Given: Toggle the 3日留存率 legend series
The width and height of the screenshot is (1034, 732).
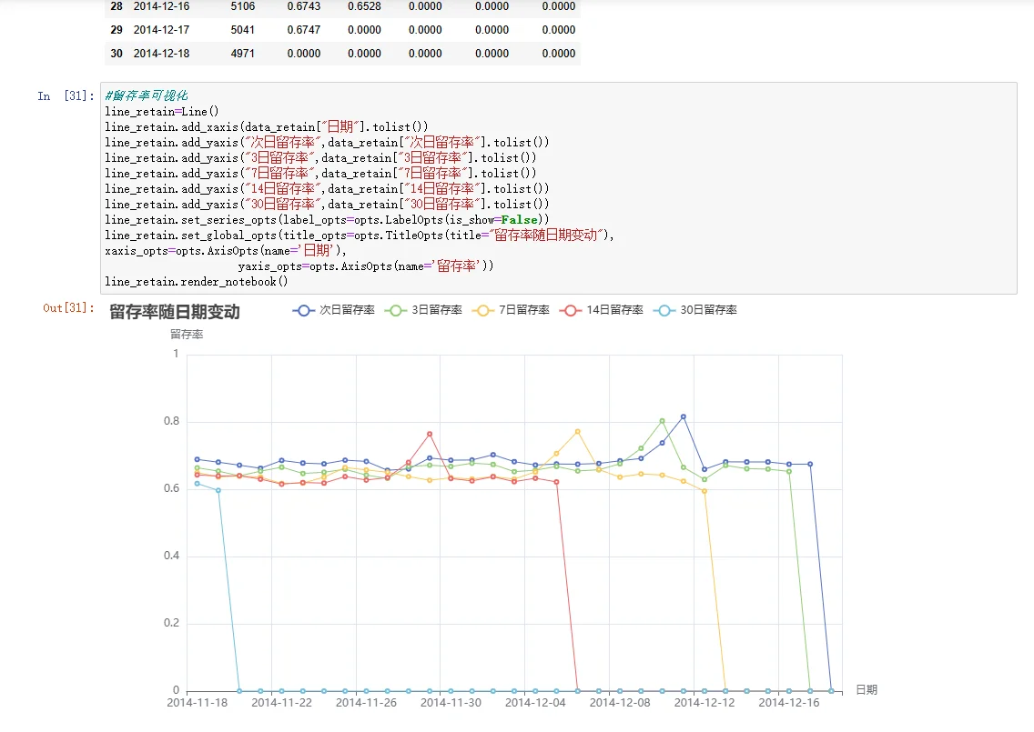Looking at the screenshot, I should 423,310.
